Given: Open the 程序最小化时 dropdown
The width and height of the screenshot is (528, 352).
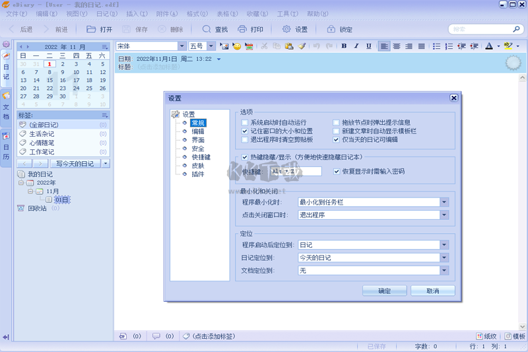Looking at the screenshot, I should click(445, 202).
